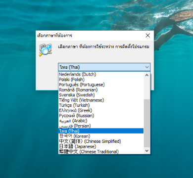The width and height of the screenshot is (193, 178).
Task: Choose Русский (Russian) option
Action: click(x=101, y=116)
